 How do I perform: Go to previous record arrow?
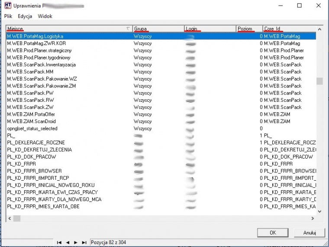point(68,242)
